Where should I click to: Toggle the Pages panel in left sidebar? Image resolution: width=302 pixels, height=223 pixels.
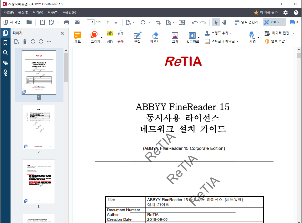(x=5, y=33)
